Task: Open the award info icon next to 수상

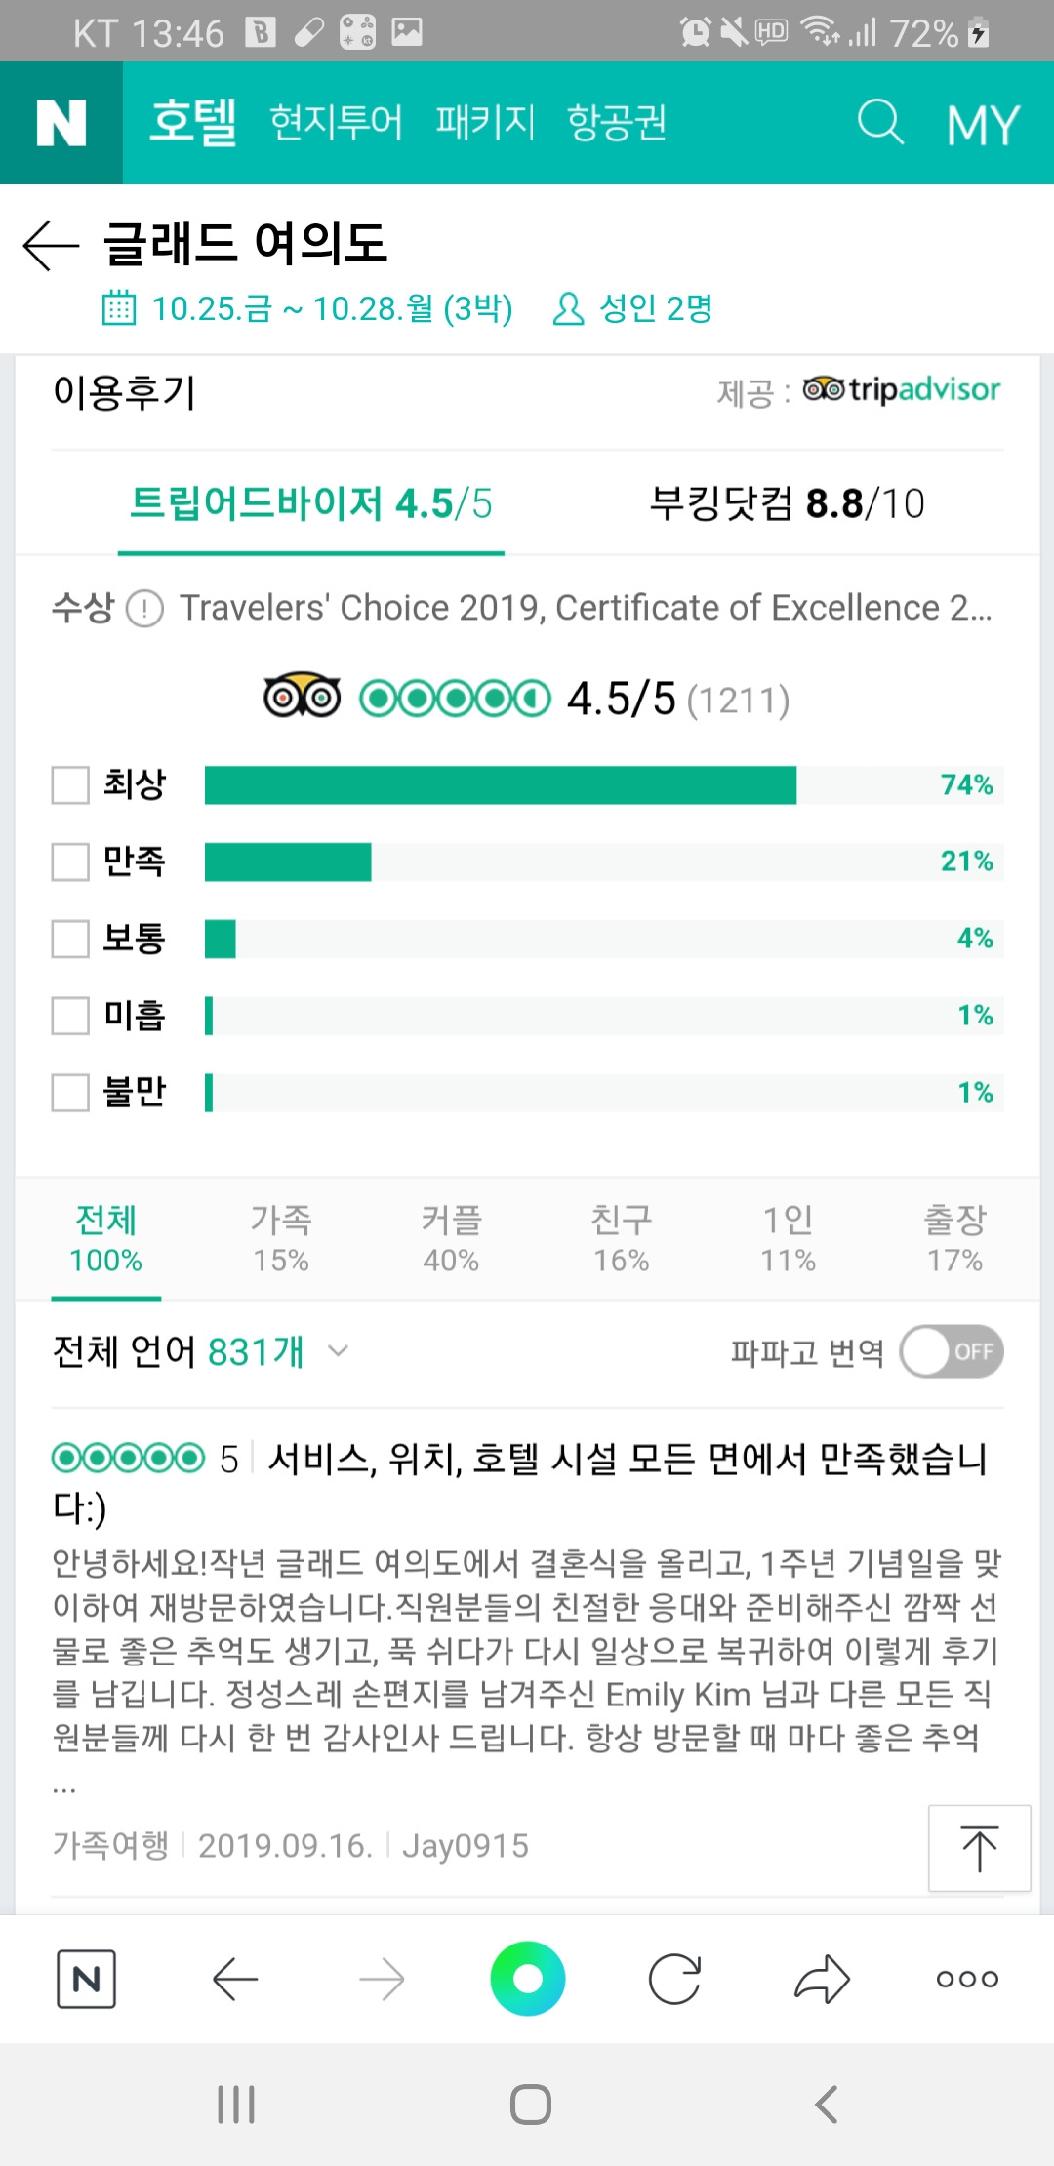Action: 144,609
